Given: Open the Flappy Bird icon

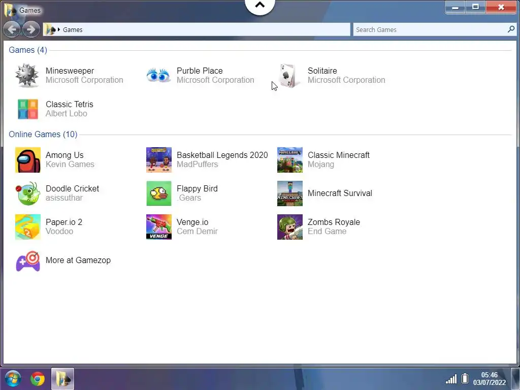Looking at the screenshot, I should [159, 193].
